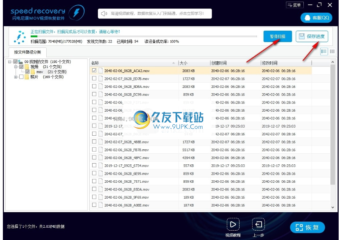Click file icon of 2040-02-06_0628_6E99.mov
Viewport: 339px width, 240px height.
(x=101, y=173)
